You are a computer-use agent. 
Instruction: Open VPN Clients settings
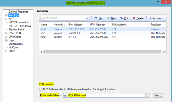pyautogui.click(x=15, y=37)
